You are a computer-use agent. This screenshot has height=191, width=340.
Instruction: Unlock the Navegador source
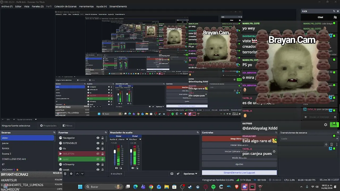pyautogui.click(x=103, y=138)
